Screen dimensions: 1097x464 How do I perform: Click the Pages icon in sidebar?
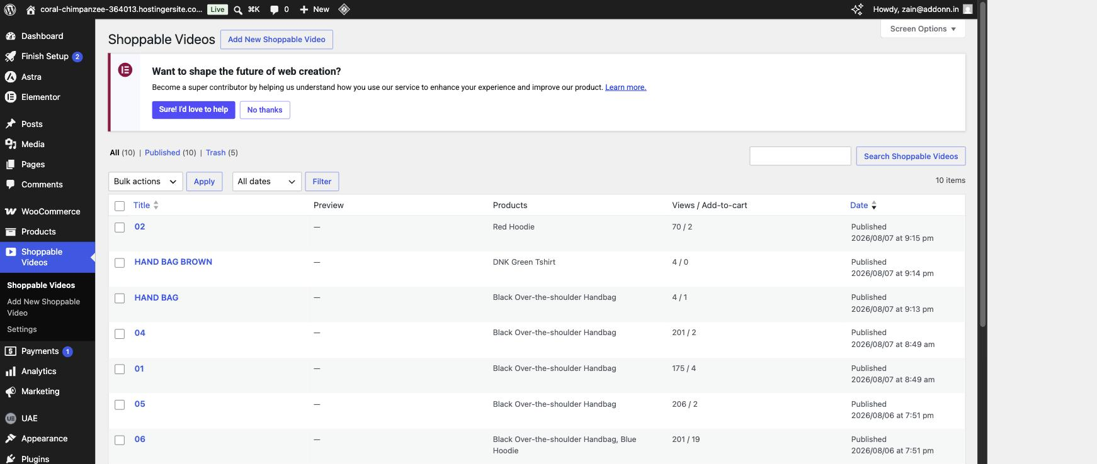[10, 164]
